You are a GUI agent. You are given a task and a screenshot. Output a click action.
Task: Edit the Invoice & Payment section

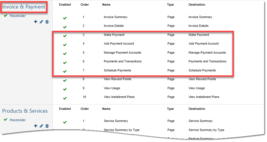click(41, 22)
